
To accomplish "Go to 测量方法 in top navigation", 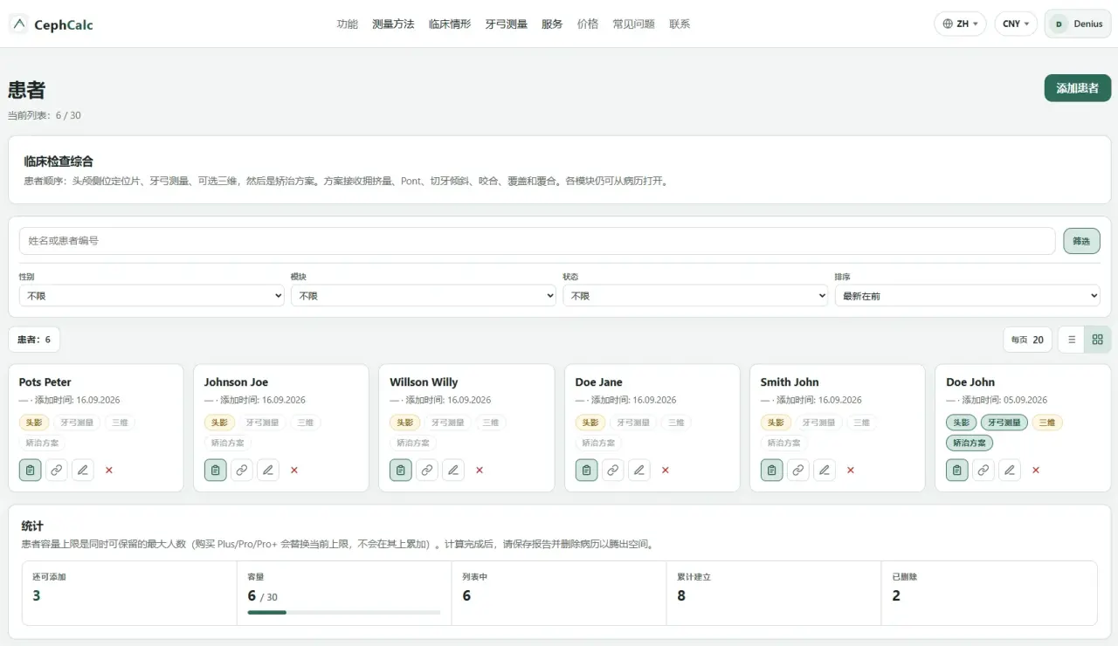I will 393,24.
